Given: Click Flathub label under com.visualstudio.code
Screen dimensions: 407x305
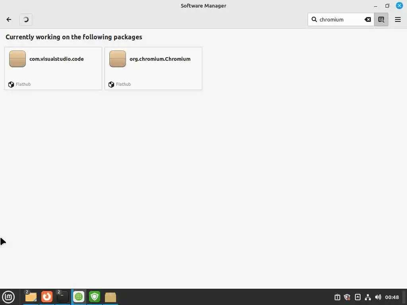Looking at the screenshot, I should pos(23,84).
